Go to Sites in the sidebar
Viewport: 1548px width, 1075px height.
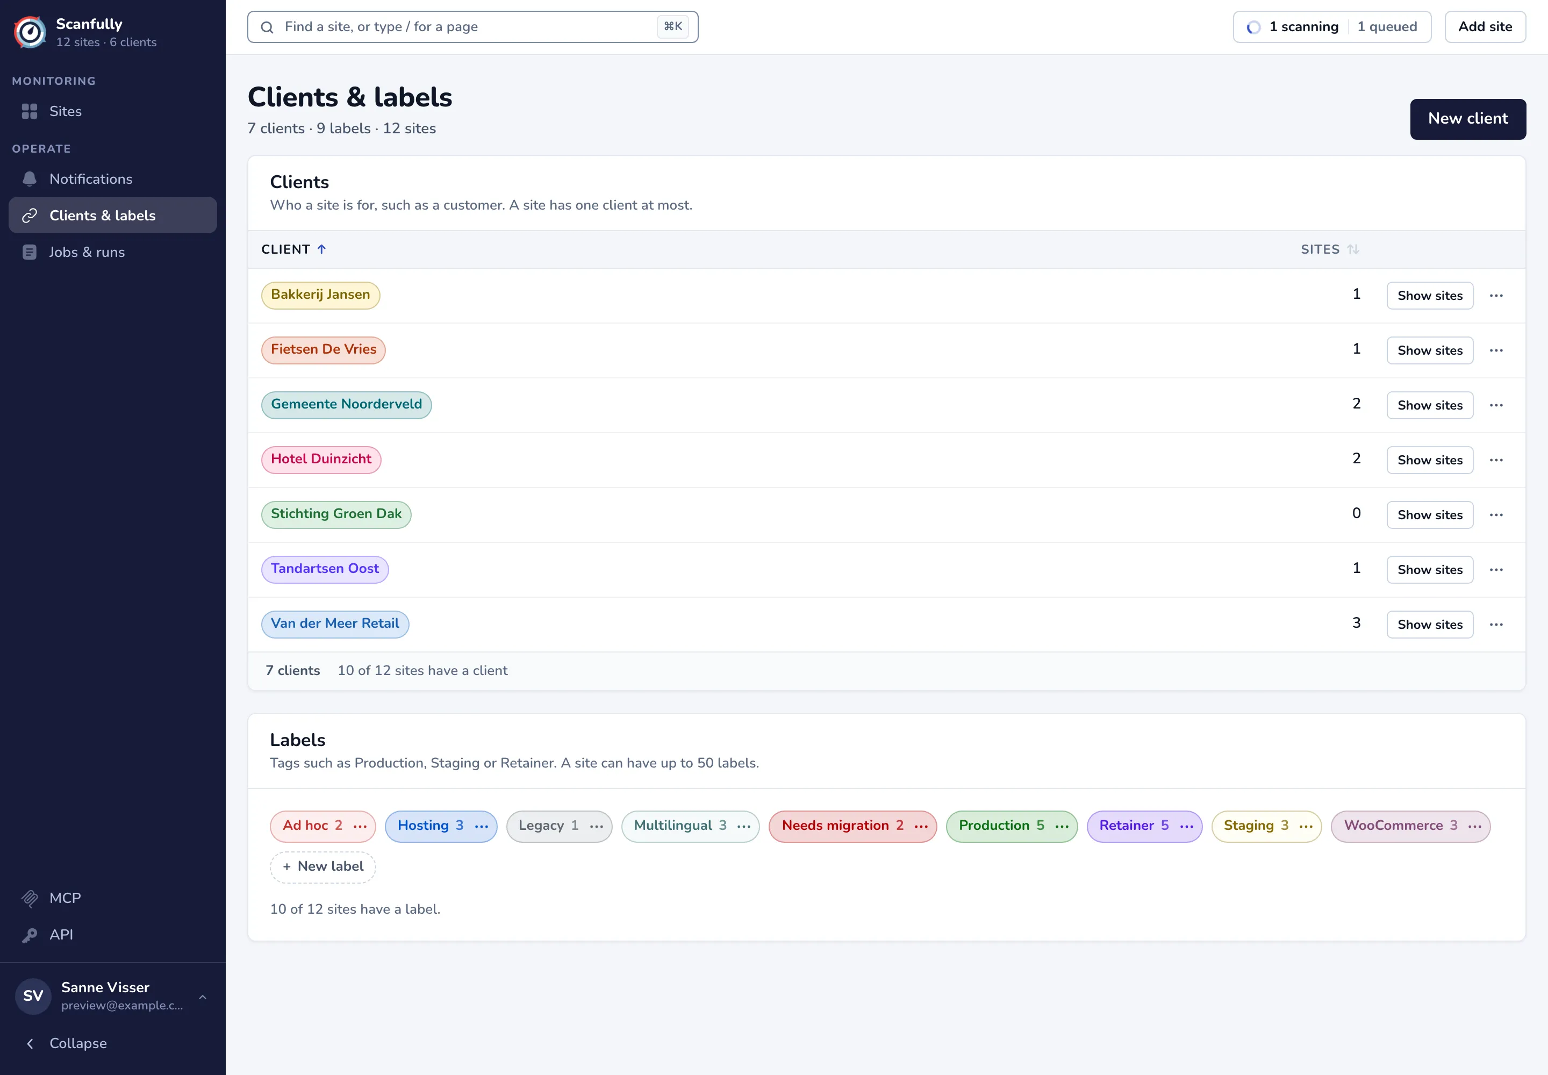click(x=112, y=111)
